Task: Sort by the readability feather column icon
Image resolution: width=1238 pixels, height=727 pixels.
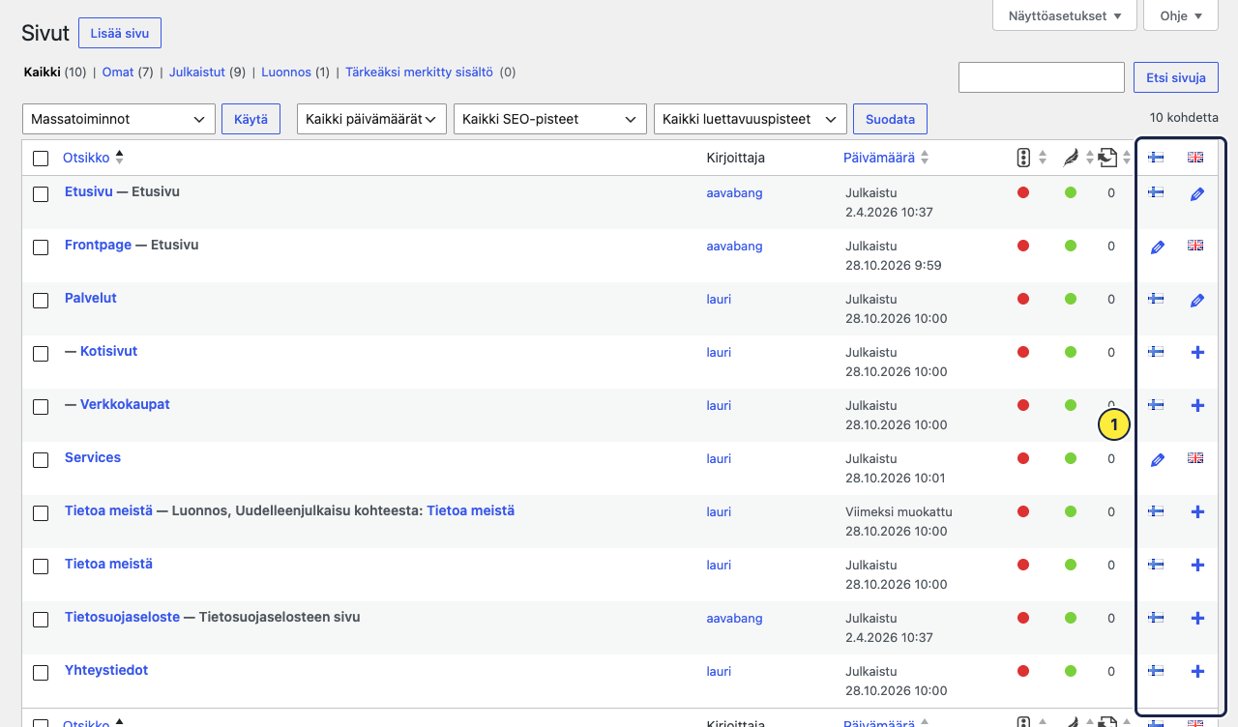Action: pos(1071,158)
